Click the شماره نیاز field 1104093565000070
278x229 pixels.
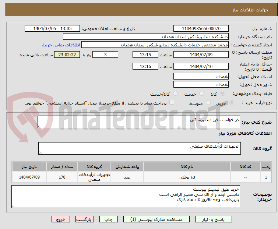[201, 29]
